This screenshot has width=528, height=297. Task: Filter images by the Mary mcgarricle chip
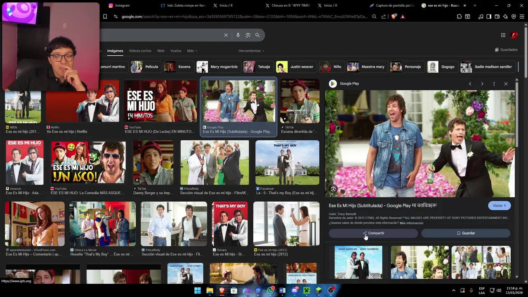(x=218, y=67)
